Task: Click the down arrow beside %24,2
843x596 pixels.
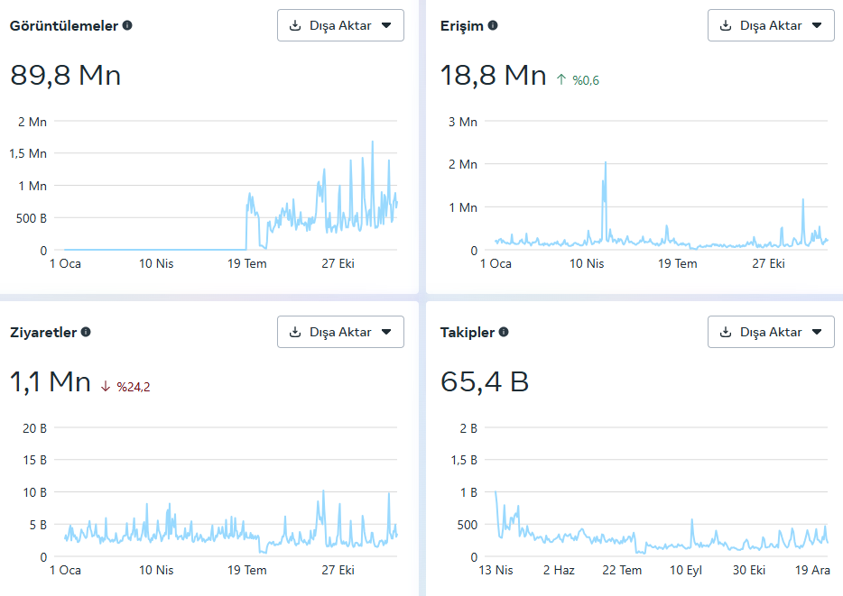Action: (x=106, y=386)
